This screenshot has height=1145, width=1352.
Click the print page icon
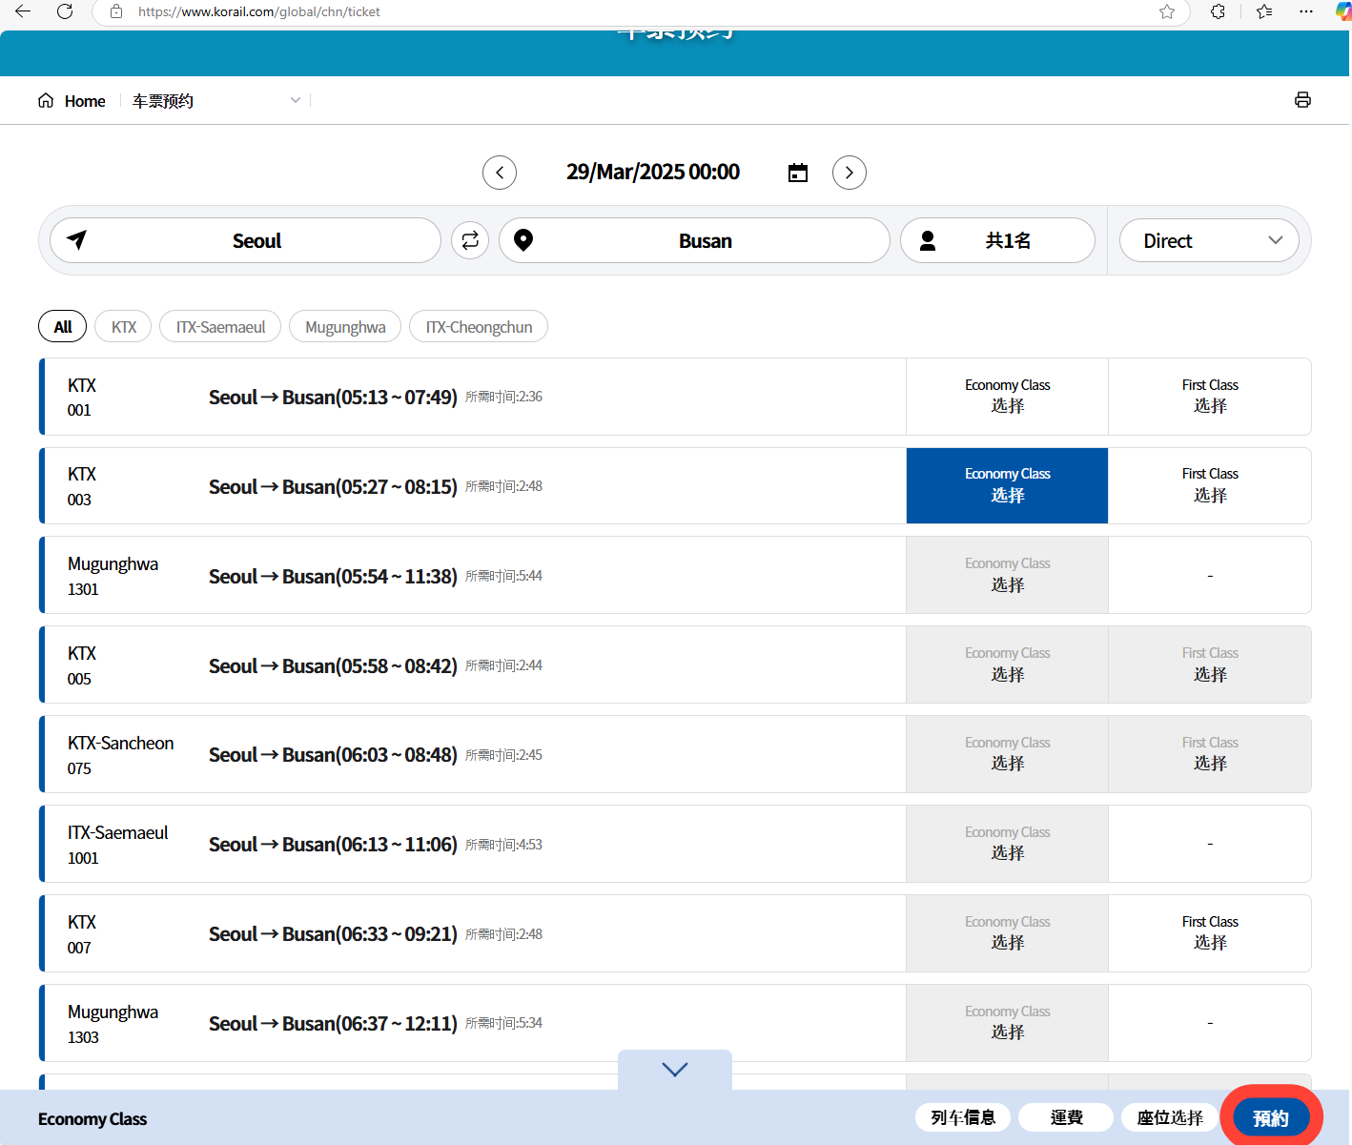coord(1302,100)
